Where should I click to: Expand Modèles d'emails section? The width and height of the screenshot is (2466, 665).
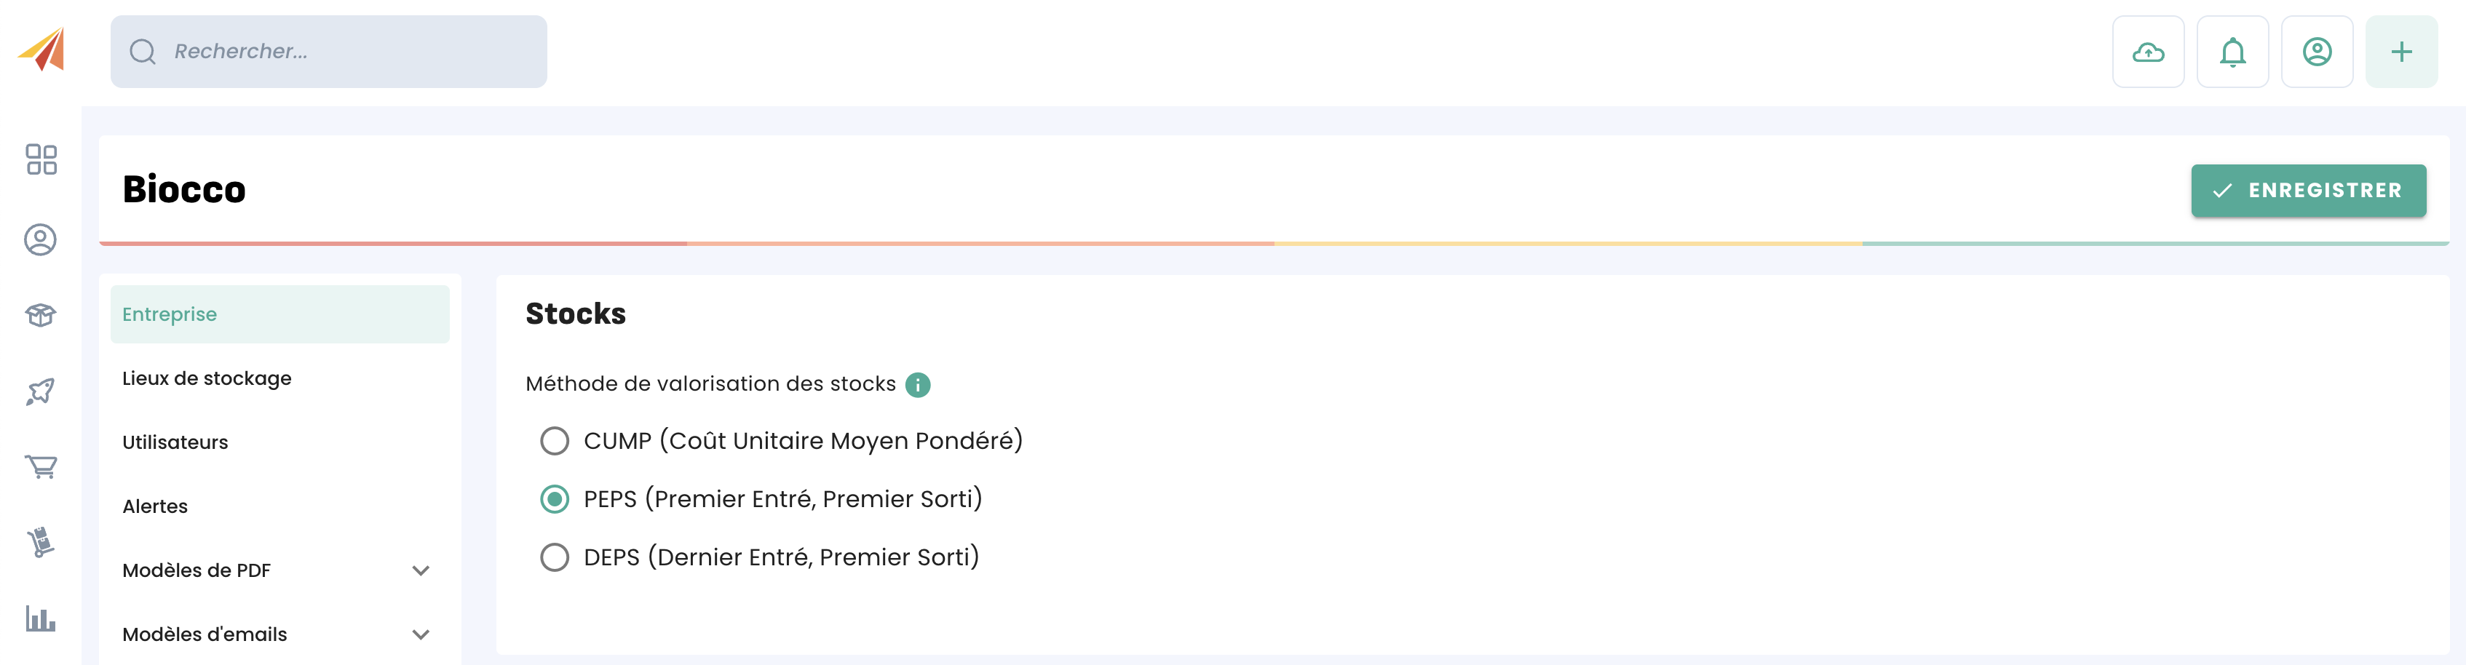420,635
